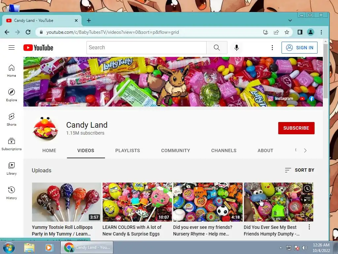Click the page vertical scrollbar
The width and height of the screenshot is (338, 254).
(325, 71)
